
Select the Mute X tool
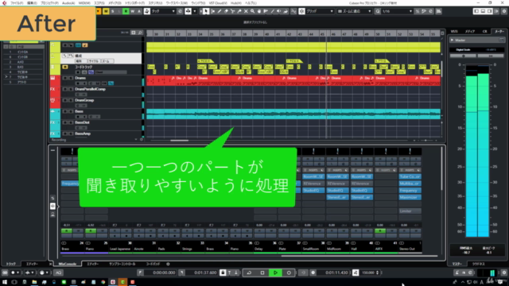[246, 11]
